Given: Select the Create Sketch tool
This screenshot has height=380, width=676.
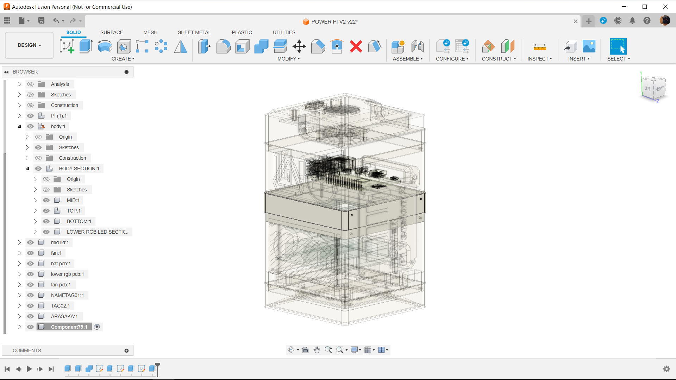Looking at the screenshot, I should click(67, 46).
